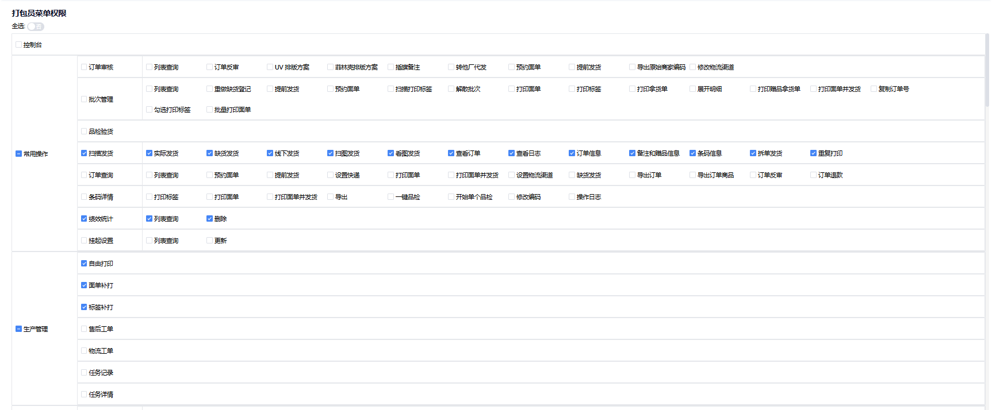The width and height of the screenshot is (992, 410).
Task: Uncheck the 自由打印 checkbox
Action: tap(84, 264)
